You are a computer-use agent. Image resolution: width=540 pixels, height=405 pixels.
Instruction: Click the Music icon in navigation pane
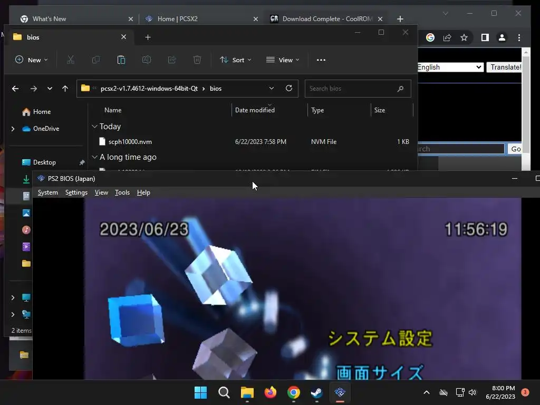click(x=26, y=230)
